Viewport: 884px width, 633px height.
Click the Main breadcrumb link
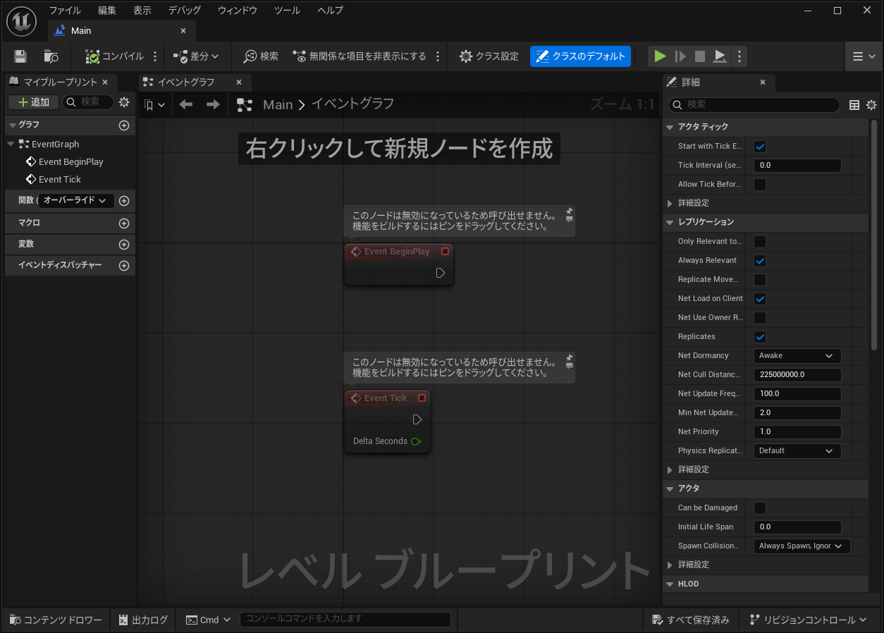click(278, 104)
